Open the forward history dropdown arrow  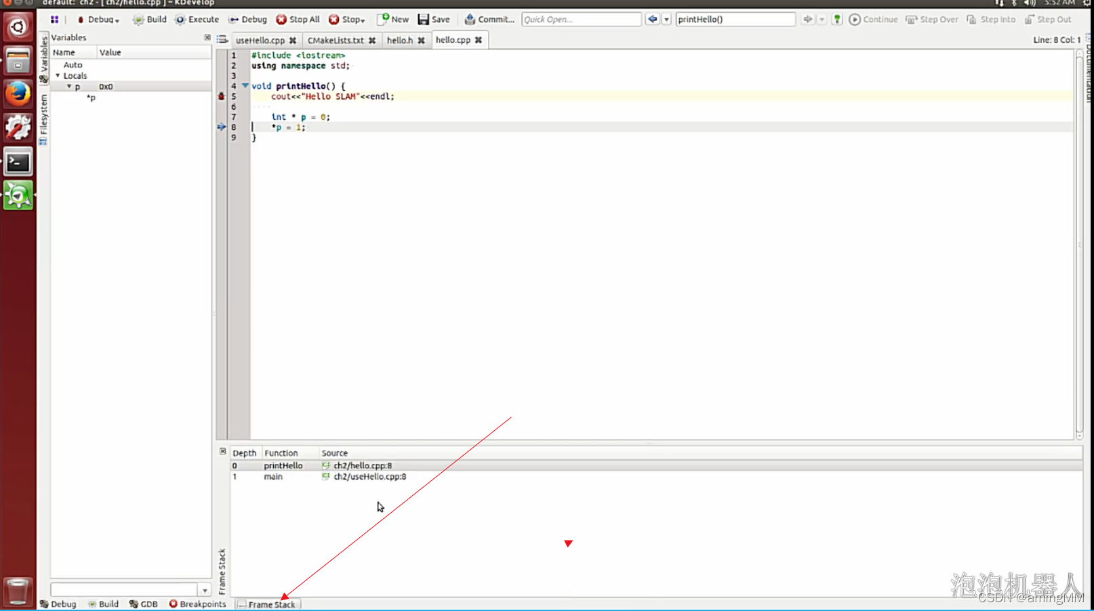click(822, 20)
